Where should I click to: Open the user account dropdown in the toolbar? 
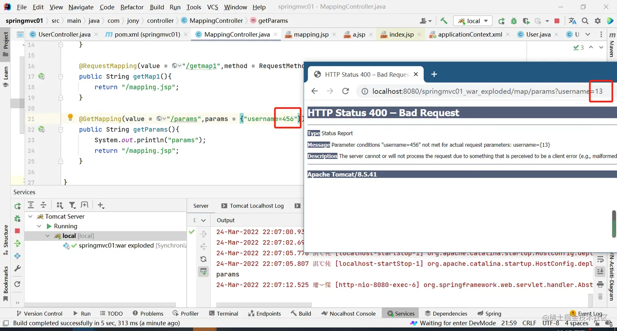[x=426, y=21]
